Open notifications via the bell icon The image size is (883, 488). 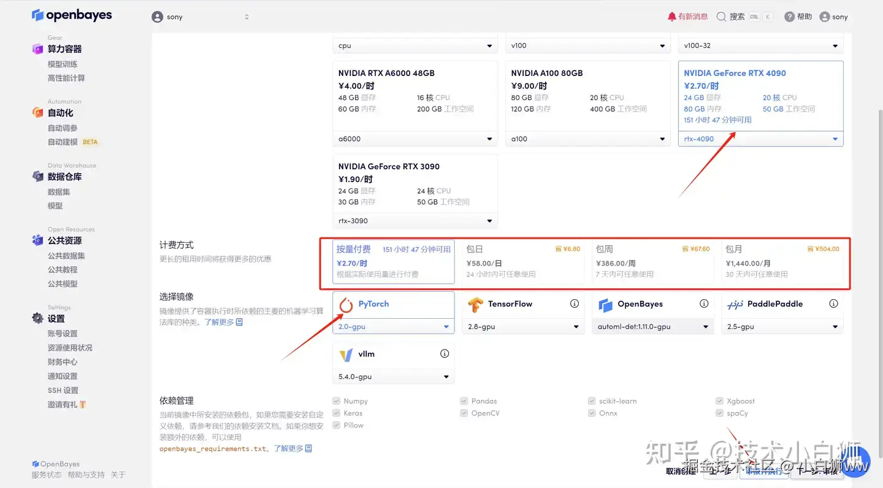tap(672, 17)
